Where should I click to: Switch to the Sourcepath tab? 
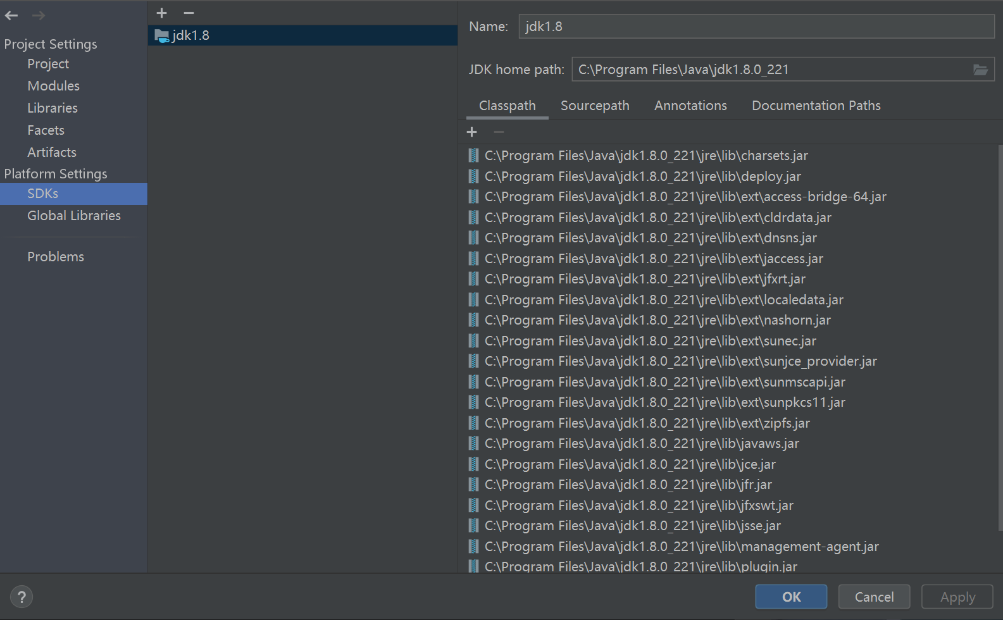click(x=595, y=106)
